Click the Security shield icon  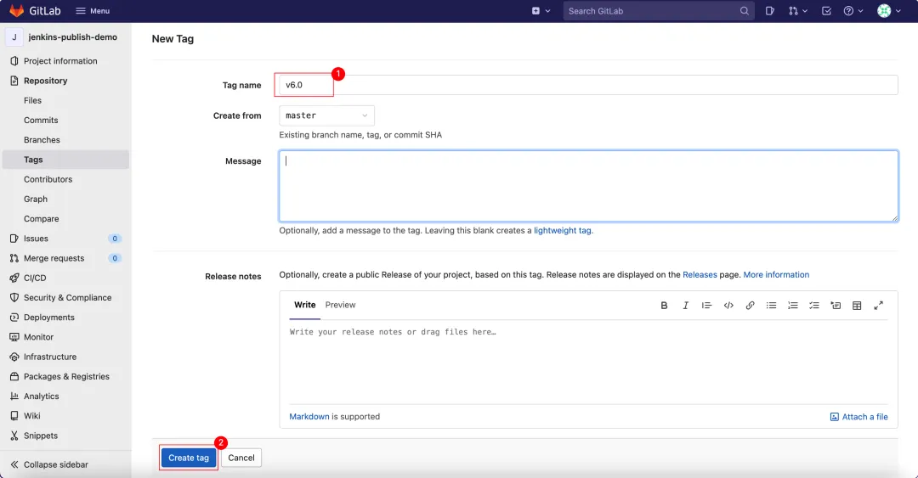pyautogui.click(x=14, y=298)
